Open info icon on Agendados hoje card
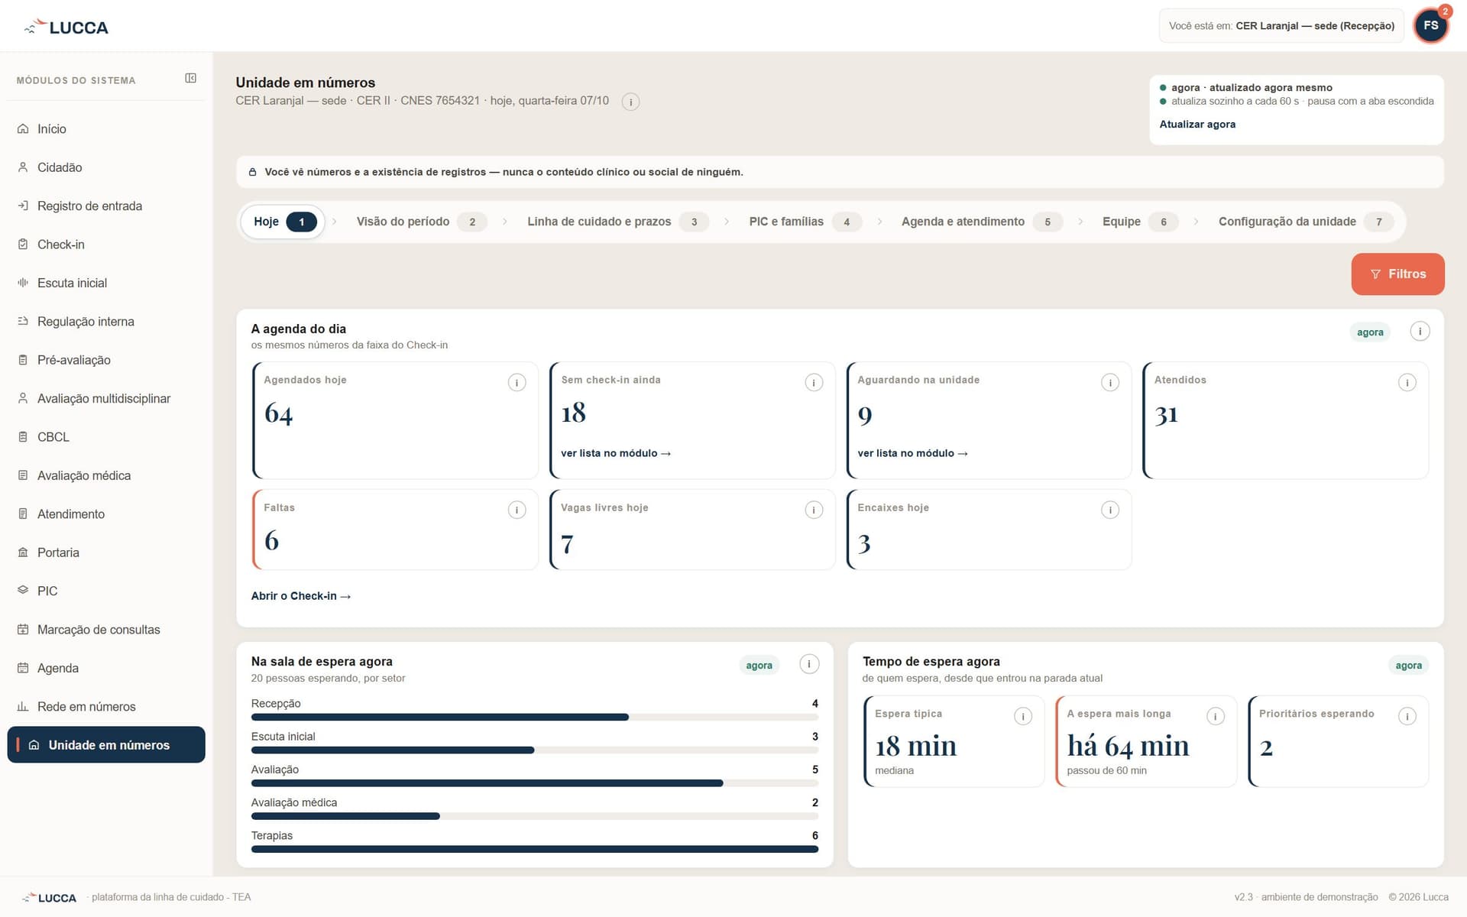The height and width of the screenshot is (917, 1467). [517, 382]
